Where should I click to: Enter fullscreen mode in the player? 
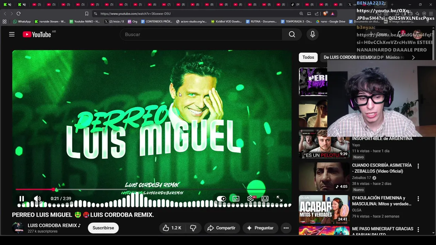pyautogui.click(x=279, y=199)
